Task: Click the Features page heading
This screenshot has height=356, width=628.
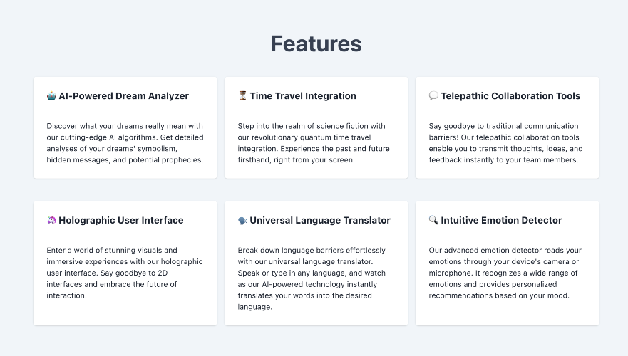Action: click(x=316, y=43)
